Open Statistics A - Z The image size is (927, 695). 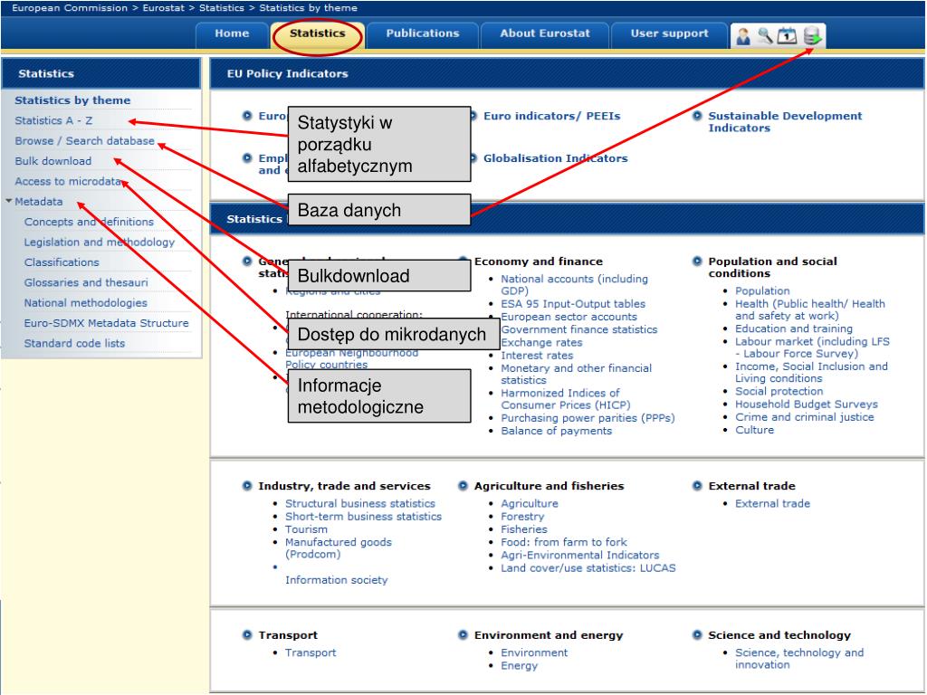pos(53,120)
